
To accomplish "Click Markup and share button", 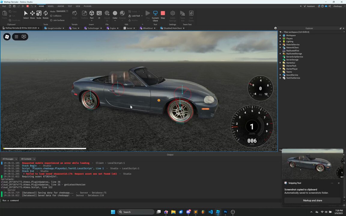I will (x=312, y=200).
